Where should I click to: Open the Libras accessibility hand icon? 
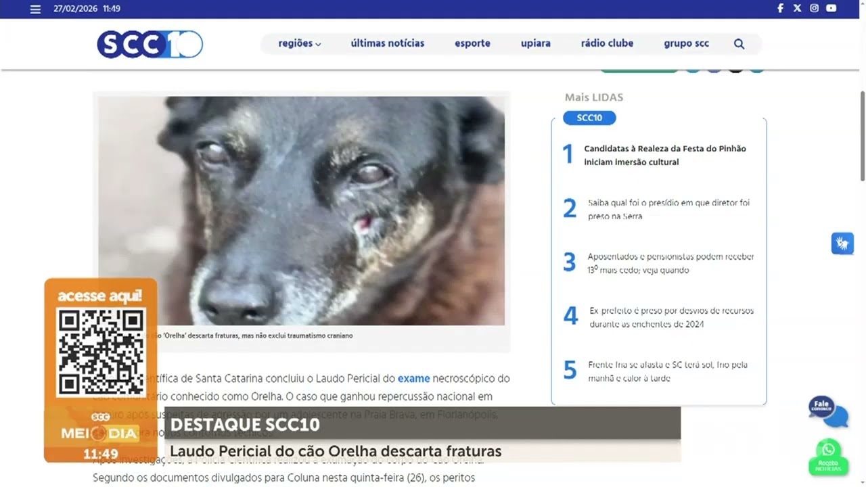[842, 243]
